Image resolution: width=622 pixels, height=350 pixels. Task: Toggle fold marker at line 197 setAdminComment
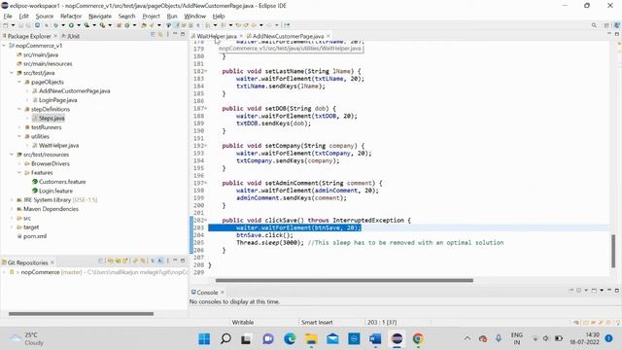pos(206,183)
